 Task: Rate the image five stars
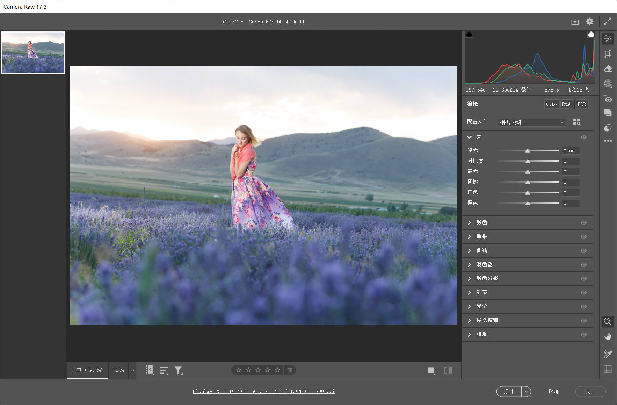[x=277, y=370]
